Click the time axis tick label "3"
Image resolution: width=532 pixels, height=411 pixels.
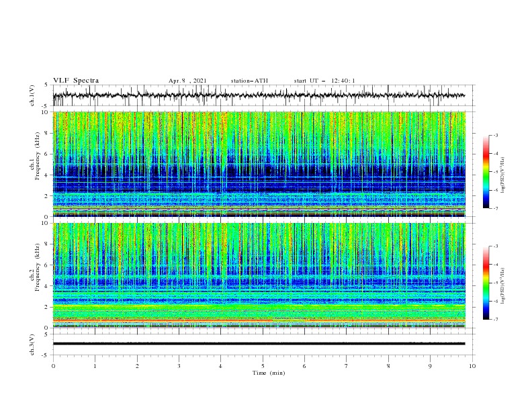click(x=179, y=366)
